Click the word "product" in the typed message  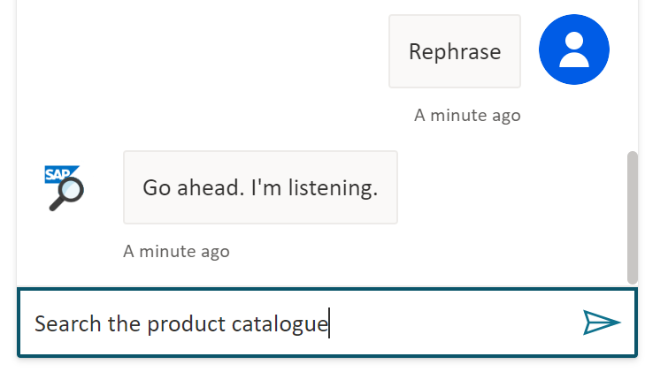click(x=186, y=324)
